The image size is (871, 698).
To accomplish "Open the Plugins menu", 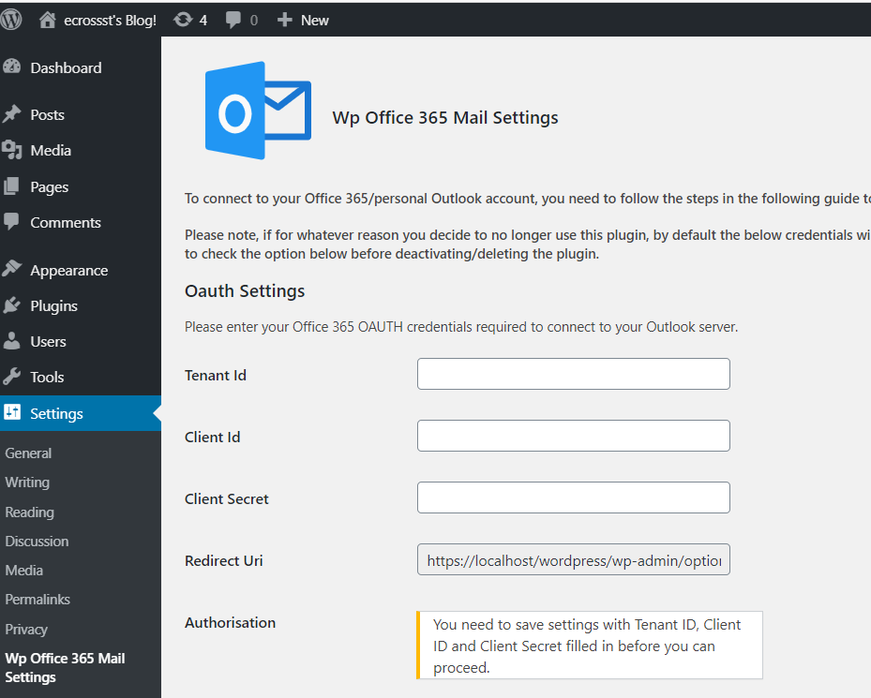I will point(53,306).
